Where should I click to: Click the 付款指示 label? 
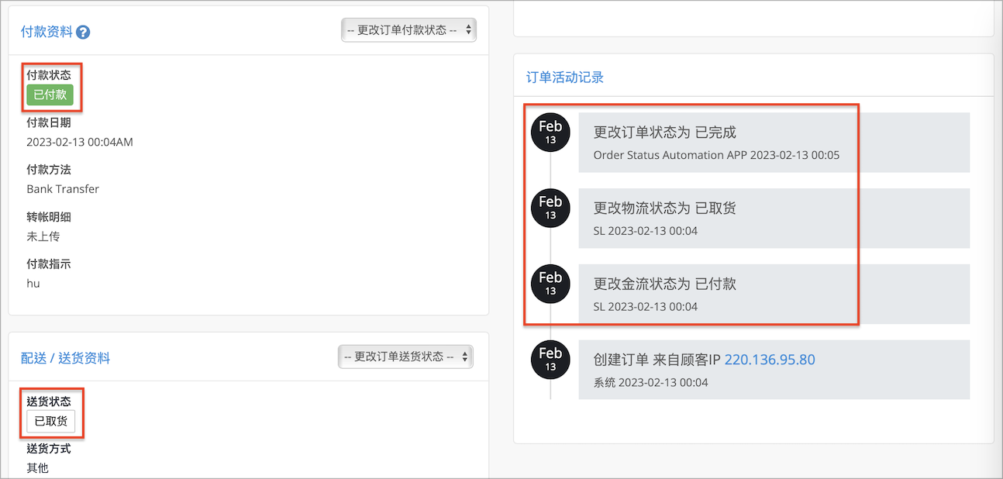(49, 264)
